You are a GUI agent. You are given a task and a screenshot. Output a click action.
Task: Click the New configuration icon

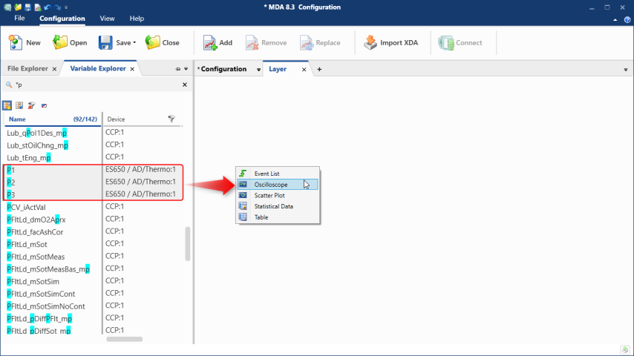point(16,42)
